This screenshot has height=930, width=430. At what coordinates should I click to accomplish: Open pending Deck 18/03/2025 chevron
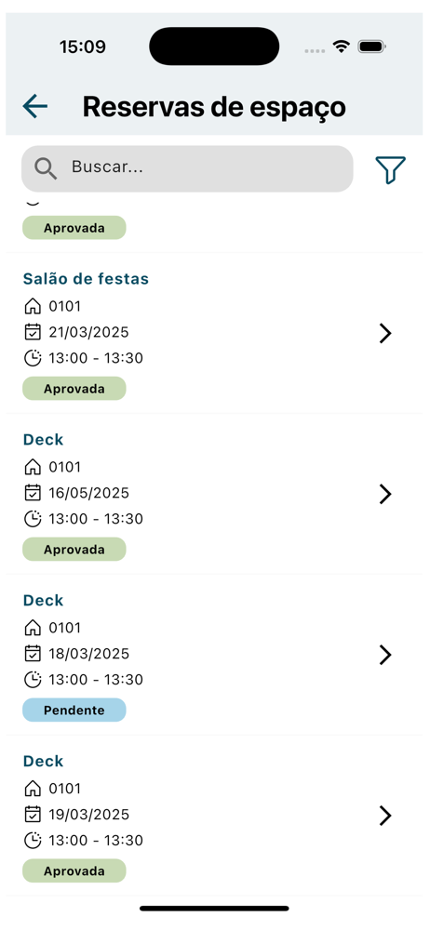click(x=385, y=655)
